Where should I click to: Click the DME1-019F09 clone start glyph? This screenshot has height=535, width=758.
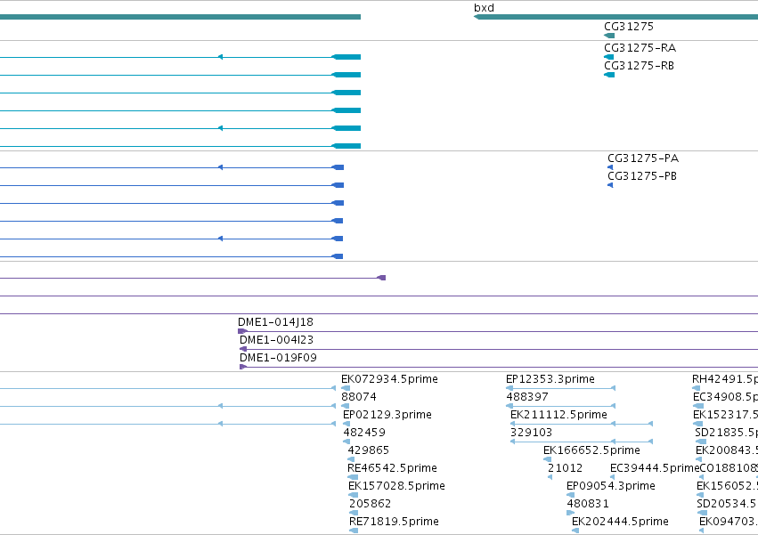click(243, 367)
